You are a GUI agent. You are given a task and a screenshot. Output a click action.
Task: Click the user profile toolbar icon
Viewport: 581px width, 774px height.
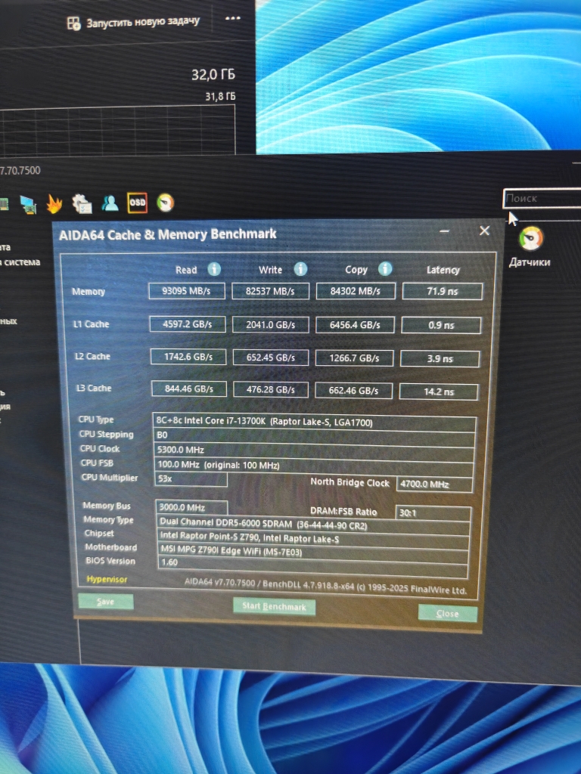[x=110, y=203]
